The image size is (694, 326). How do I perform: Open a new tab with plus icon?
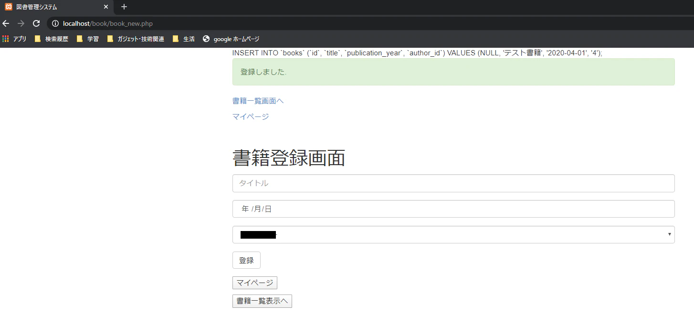point(124,7)
